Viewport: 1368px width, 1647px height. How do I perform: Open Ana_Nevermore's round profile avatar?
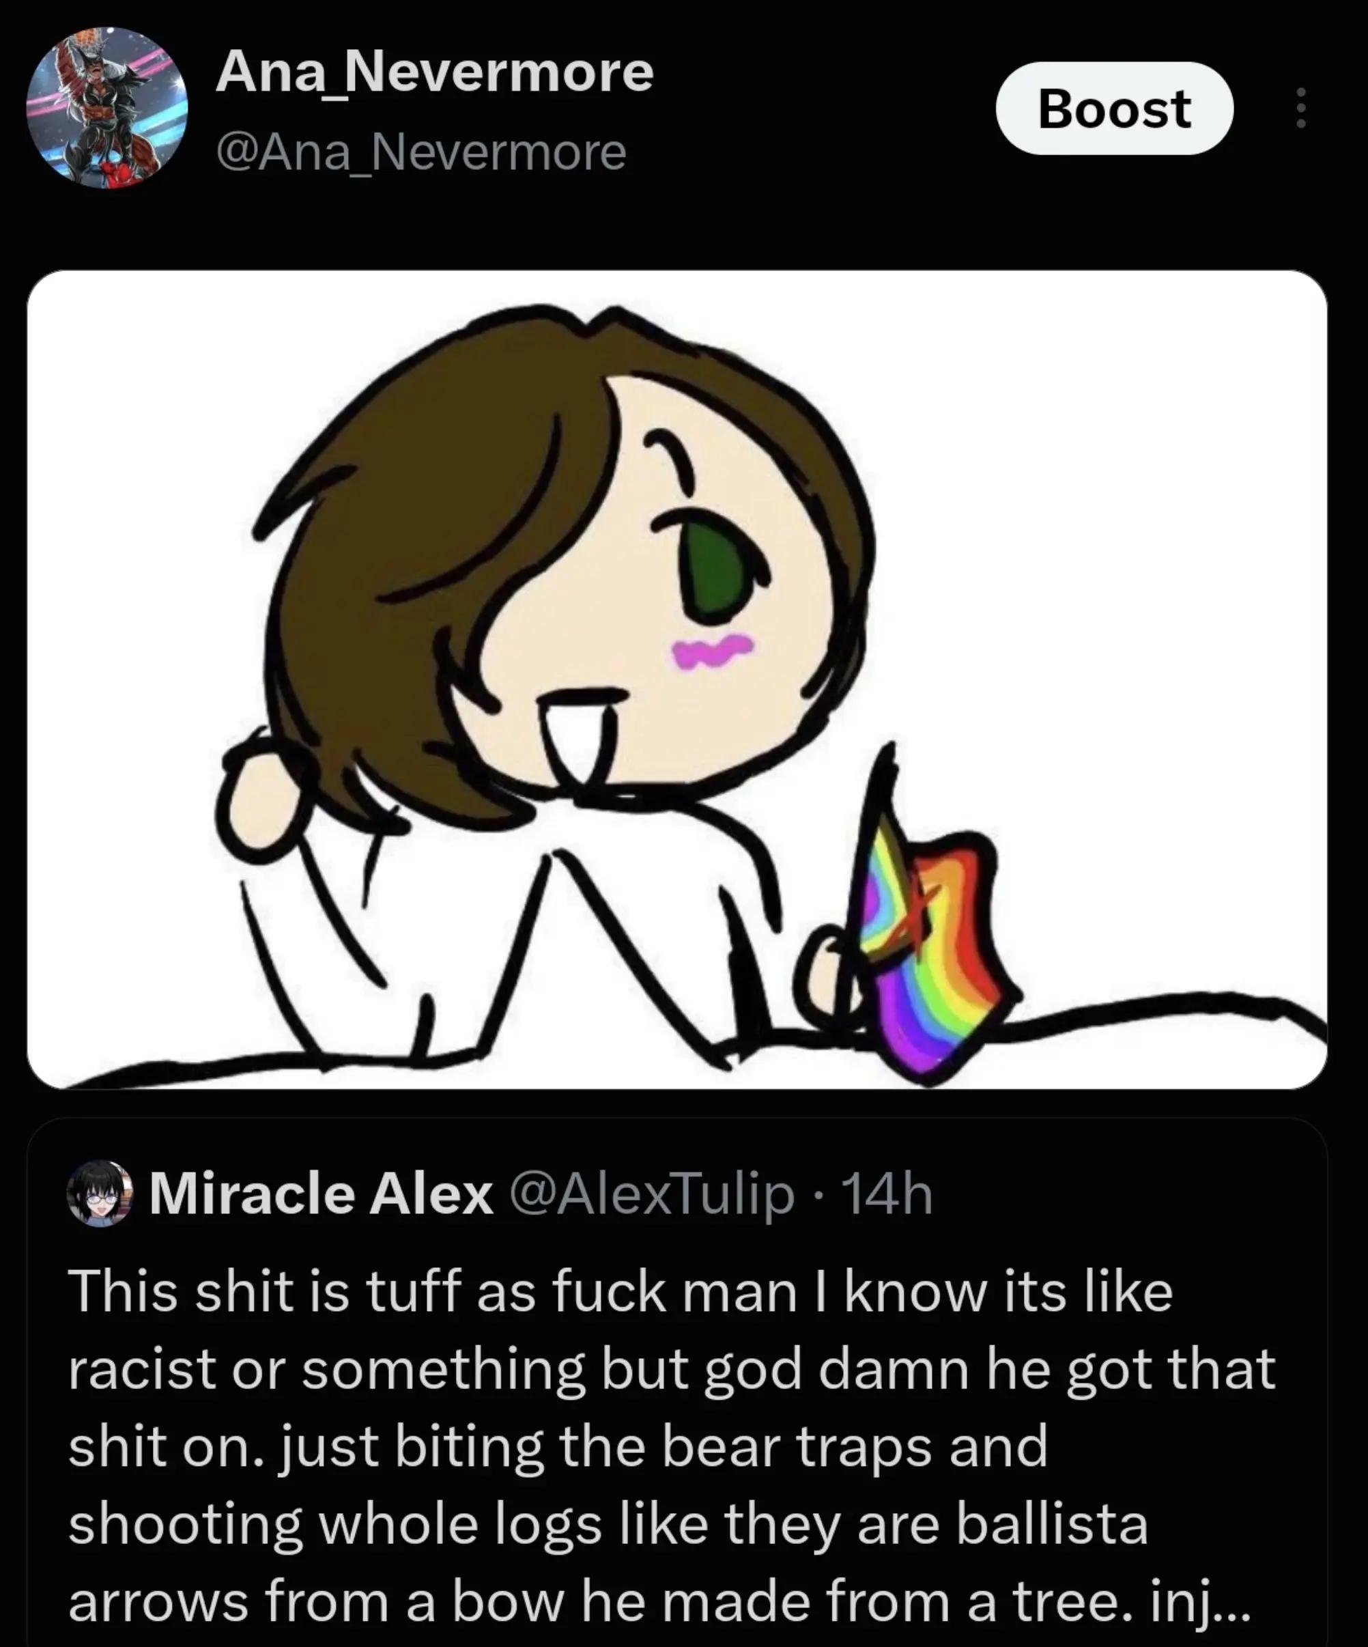107,107
